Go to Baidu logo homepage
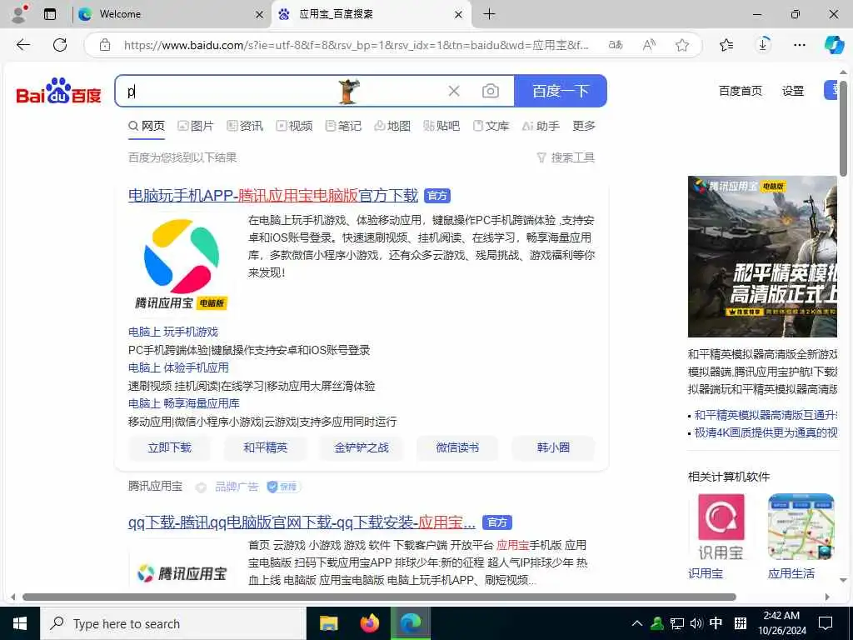This screenshot has height=640, width=853. [59, 91]
